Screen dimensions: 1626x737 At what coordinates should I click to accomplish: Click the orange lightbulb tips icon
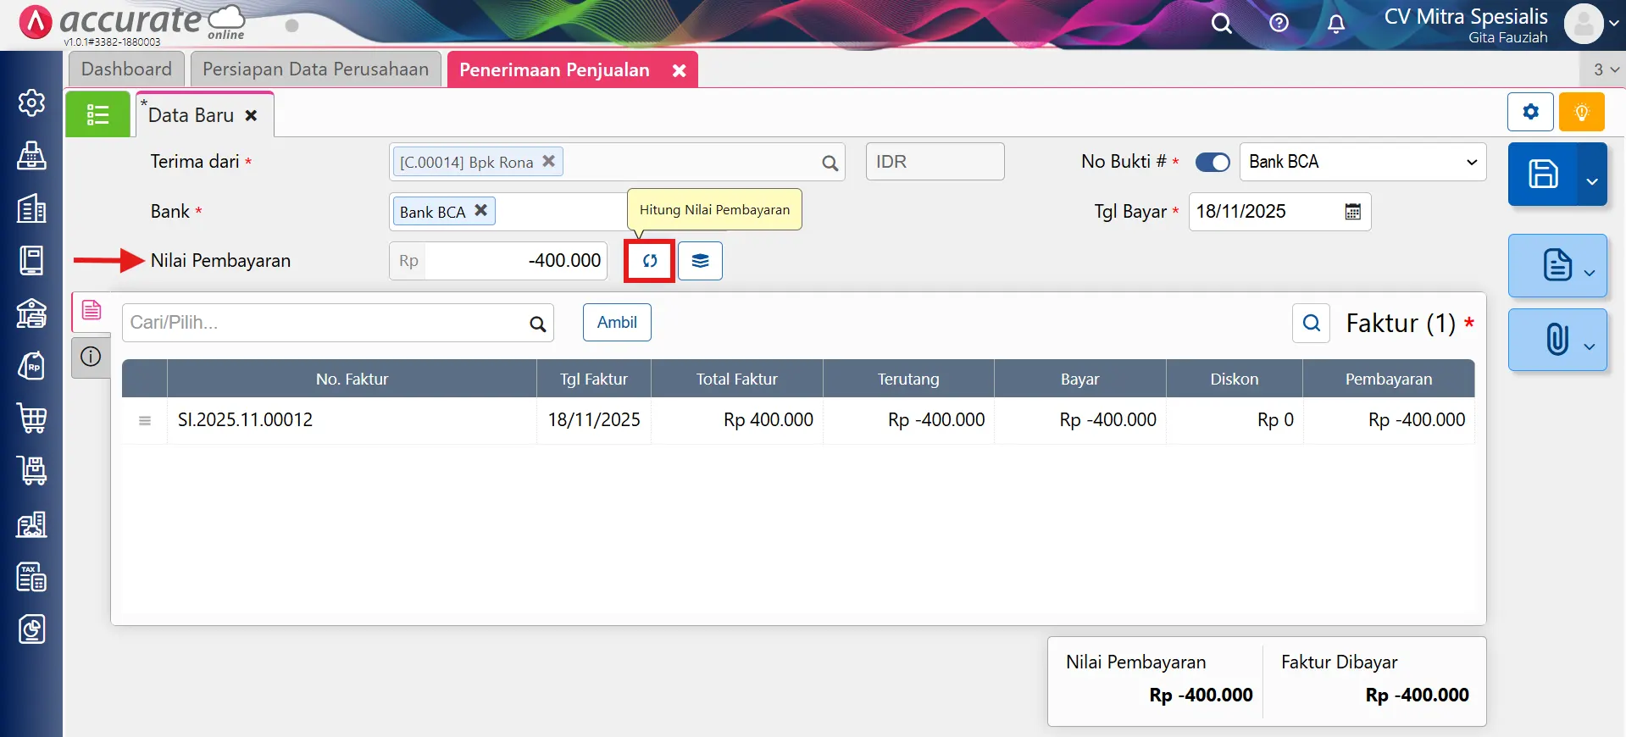1581,112
